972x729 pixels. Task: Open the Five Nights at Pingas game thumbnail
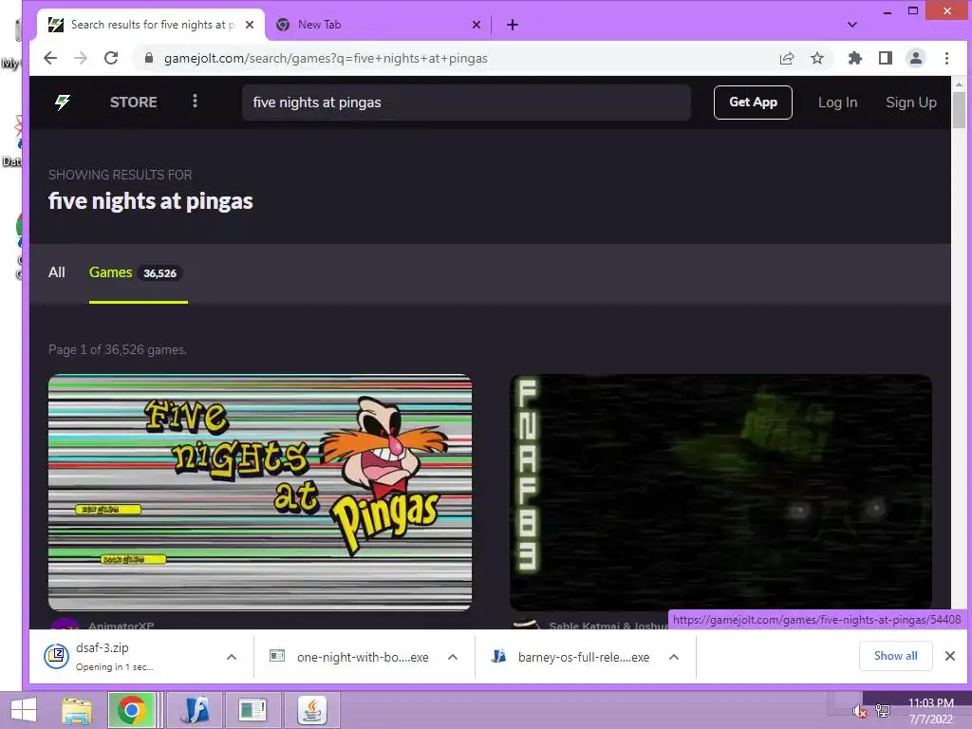[x=260, y=493]
